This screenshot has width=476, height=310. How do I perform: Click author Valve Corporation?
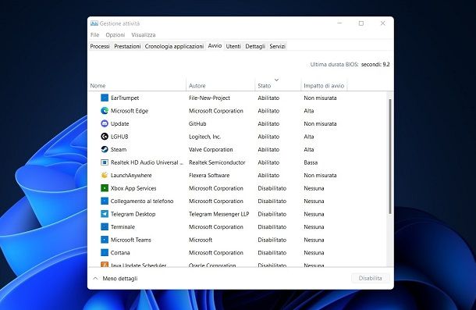click(211, 149)
